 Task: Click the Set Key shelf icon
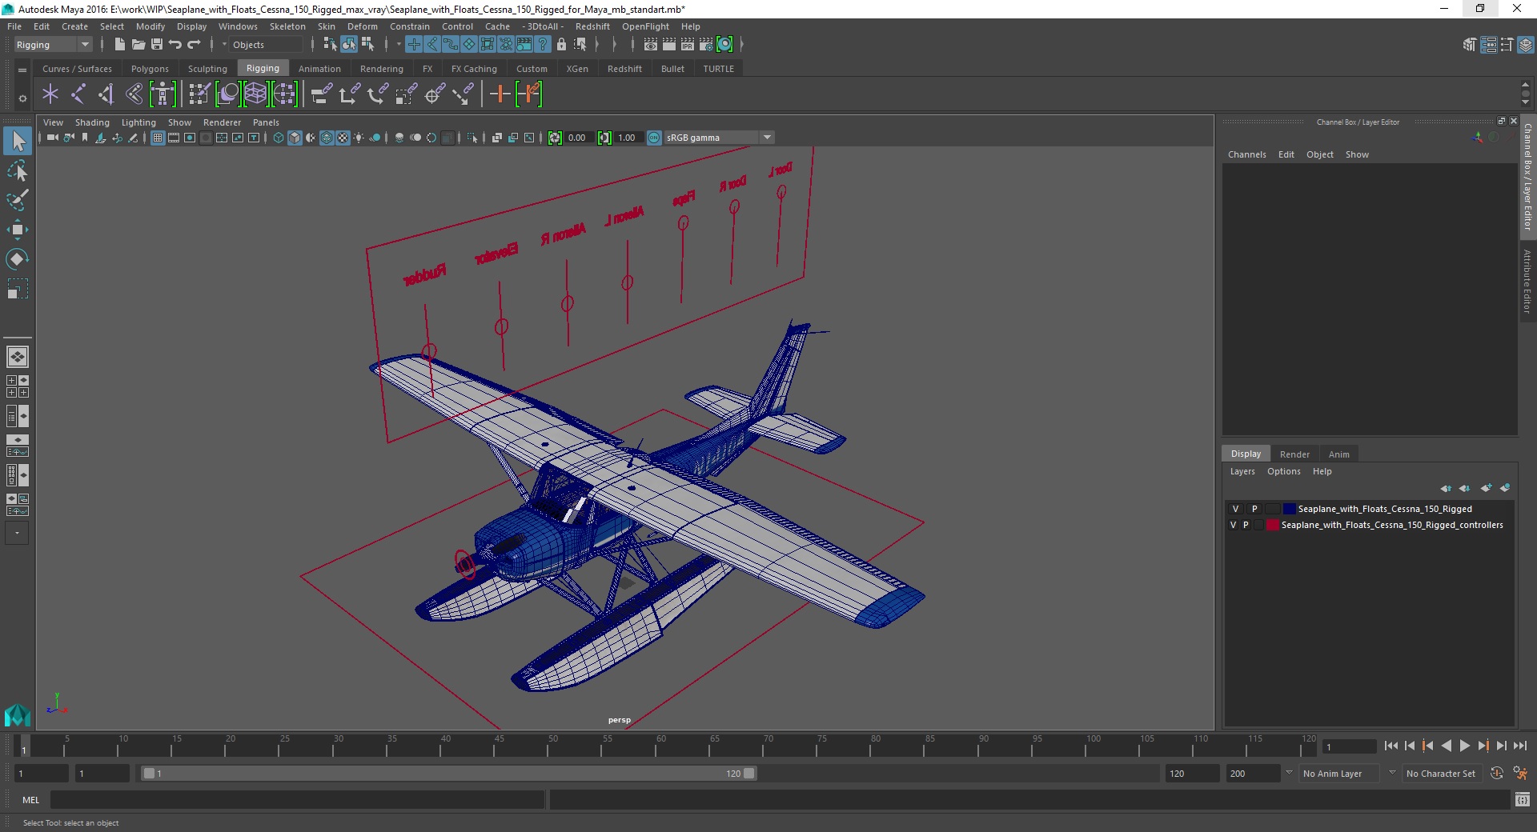500,94
